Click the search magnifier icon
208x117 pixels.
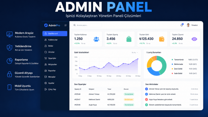[75, 25]
